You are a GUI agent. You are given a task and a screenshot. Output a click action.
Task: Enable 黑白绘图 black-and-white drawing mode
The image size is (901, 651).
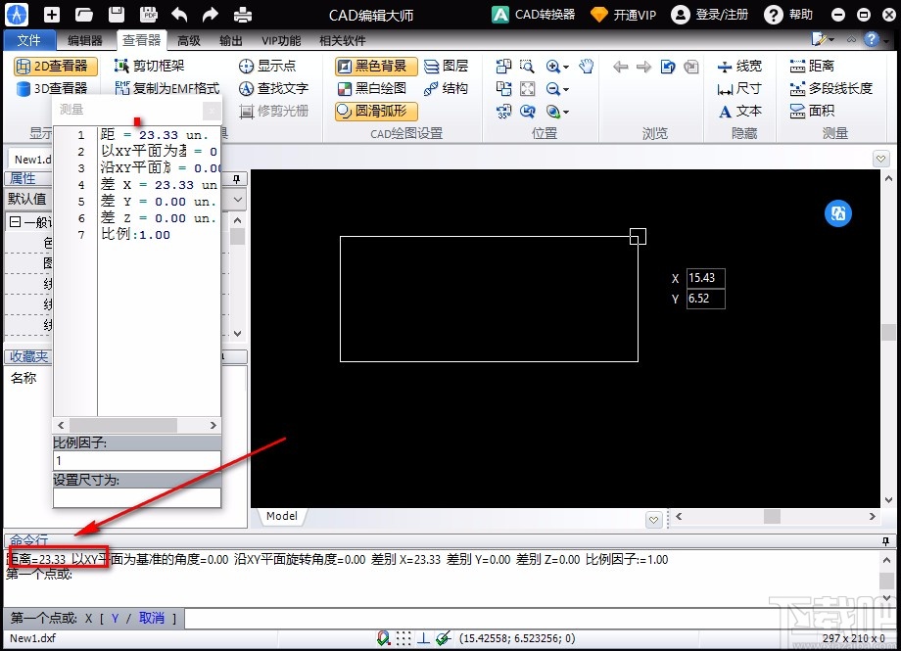375,88
